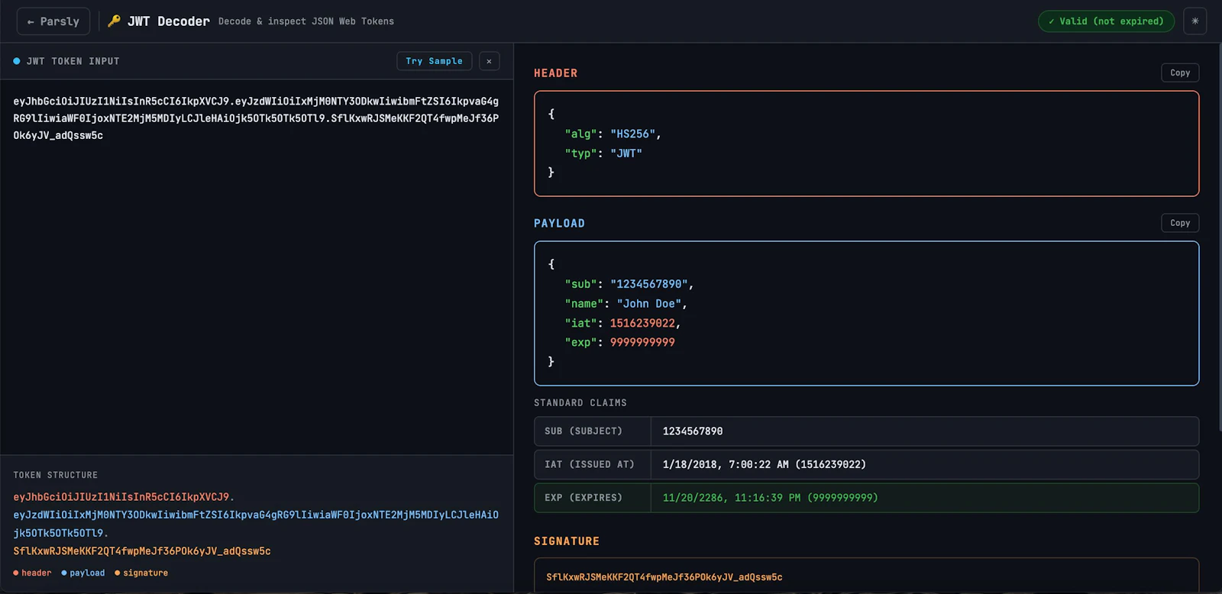Image resolution: width=1222 pixels, height=594 pixels.
Task: Click the EXP (EXPIRES) claim row
Action: (866, 498)
